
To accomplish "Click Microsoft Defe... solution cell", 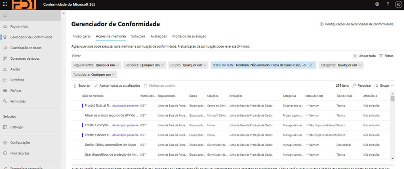I will 217,115.
